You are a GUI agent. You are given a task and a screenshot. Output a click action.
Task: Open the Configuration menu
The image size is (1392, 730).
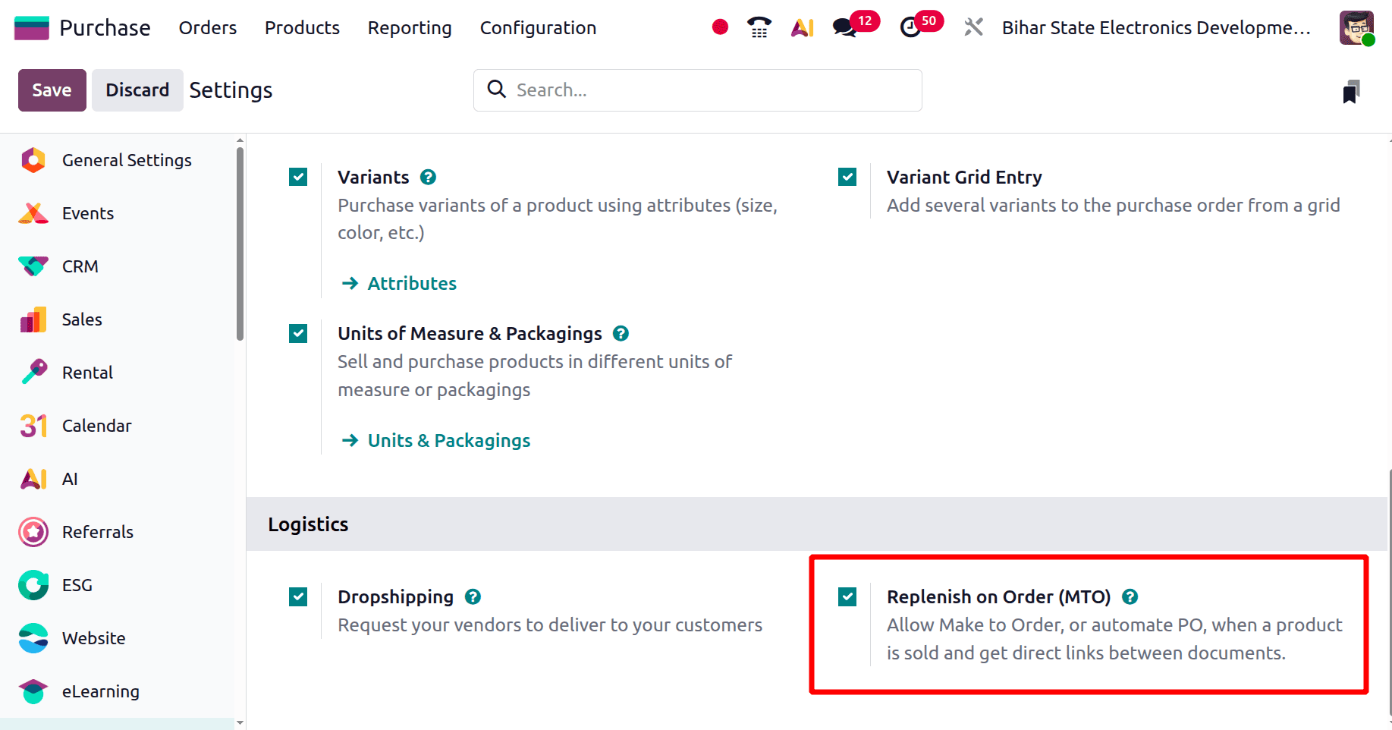pyautogui.click(x=537, y=28)
